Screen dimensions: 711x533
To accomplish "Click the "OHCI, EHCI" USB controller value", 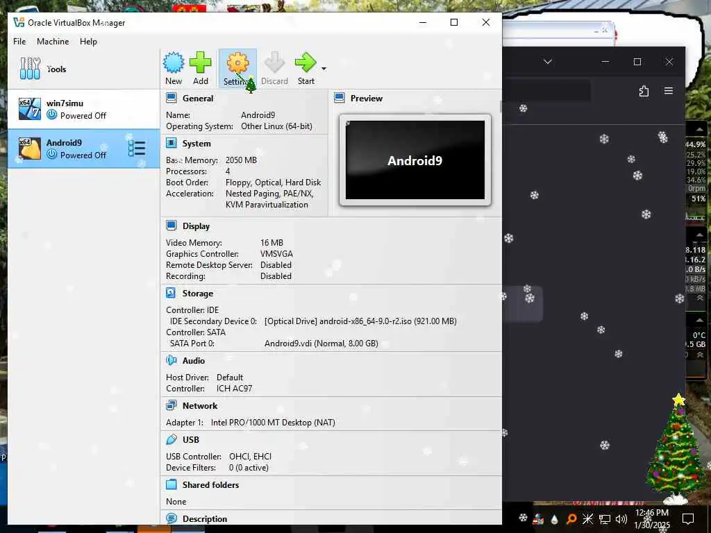I will 250,457.
